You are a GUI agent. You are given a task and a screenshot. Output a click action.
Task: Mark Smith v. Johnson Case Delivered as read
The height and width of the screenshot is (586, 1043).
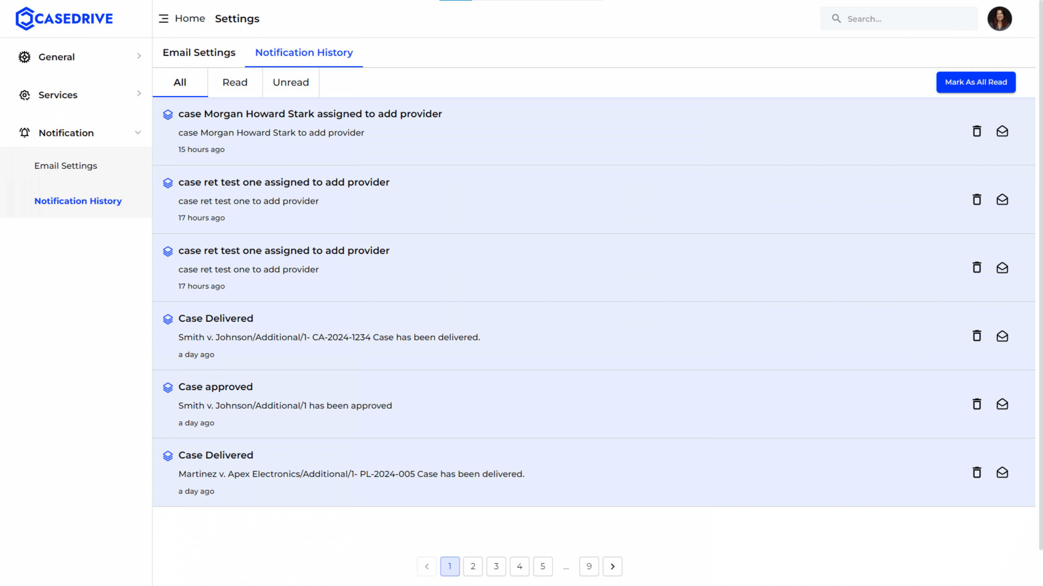(1002, 336)
